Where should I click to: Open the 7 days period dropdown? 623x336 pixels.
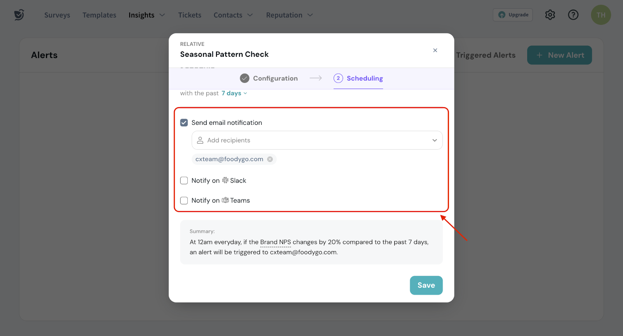(x=234, y=93)
